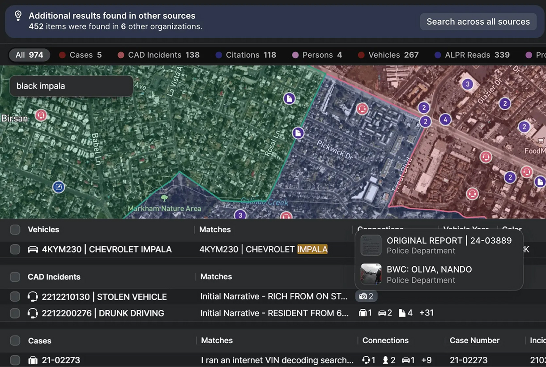
Task: Tick the Drunk Driving incident checkbox
Action: pyautogui.click(x=15, y=313)
